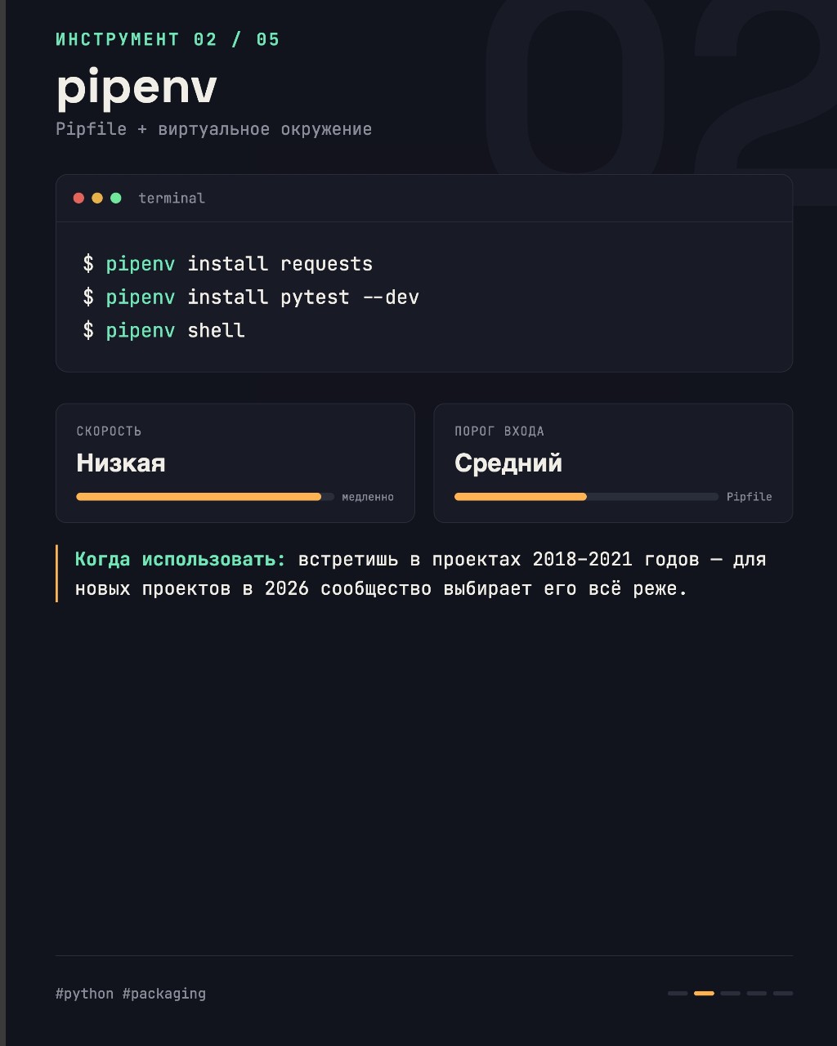Click the Низкая speed card
The height and width of the screenshot is (1046, 837).
(235, 463)
